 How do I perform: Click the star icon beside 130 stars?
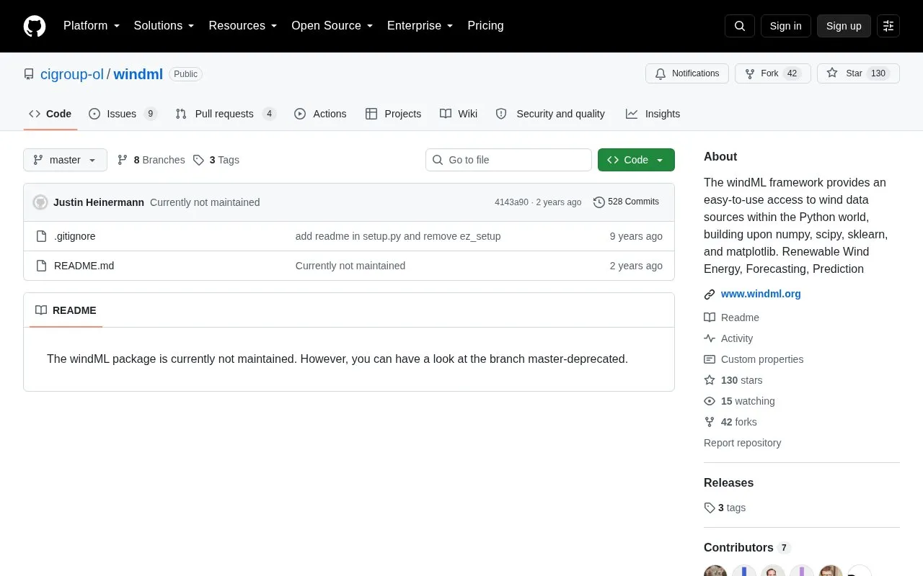(710, 380)
